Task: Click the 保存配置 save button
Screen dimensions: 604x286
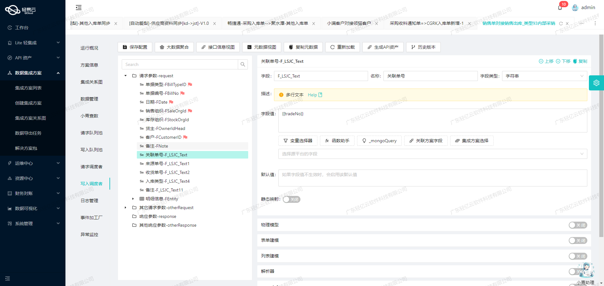Action: pos(135,47)
